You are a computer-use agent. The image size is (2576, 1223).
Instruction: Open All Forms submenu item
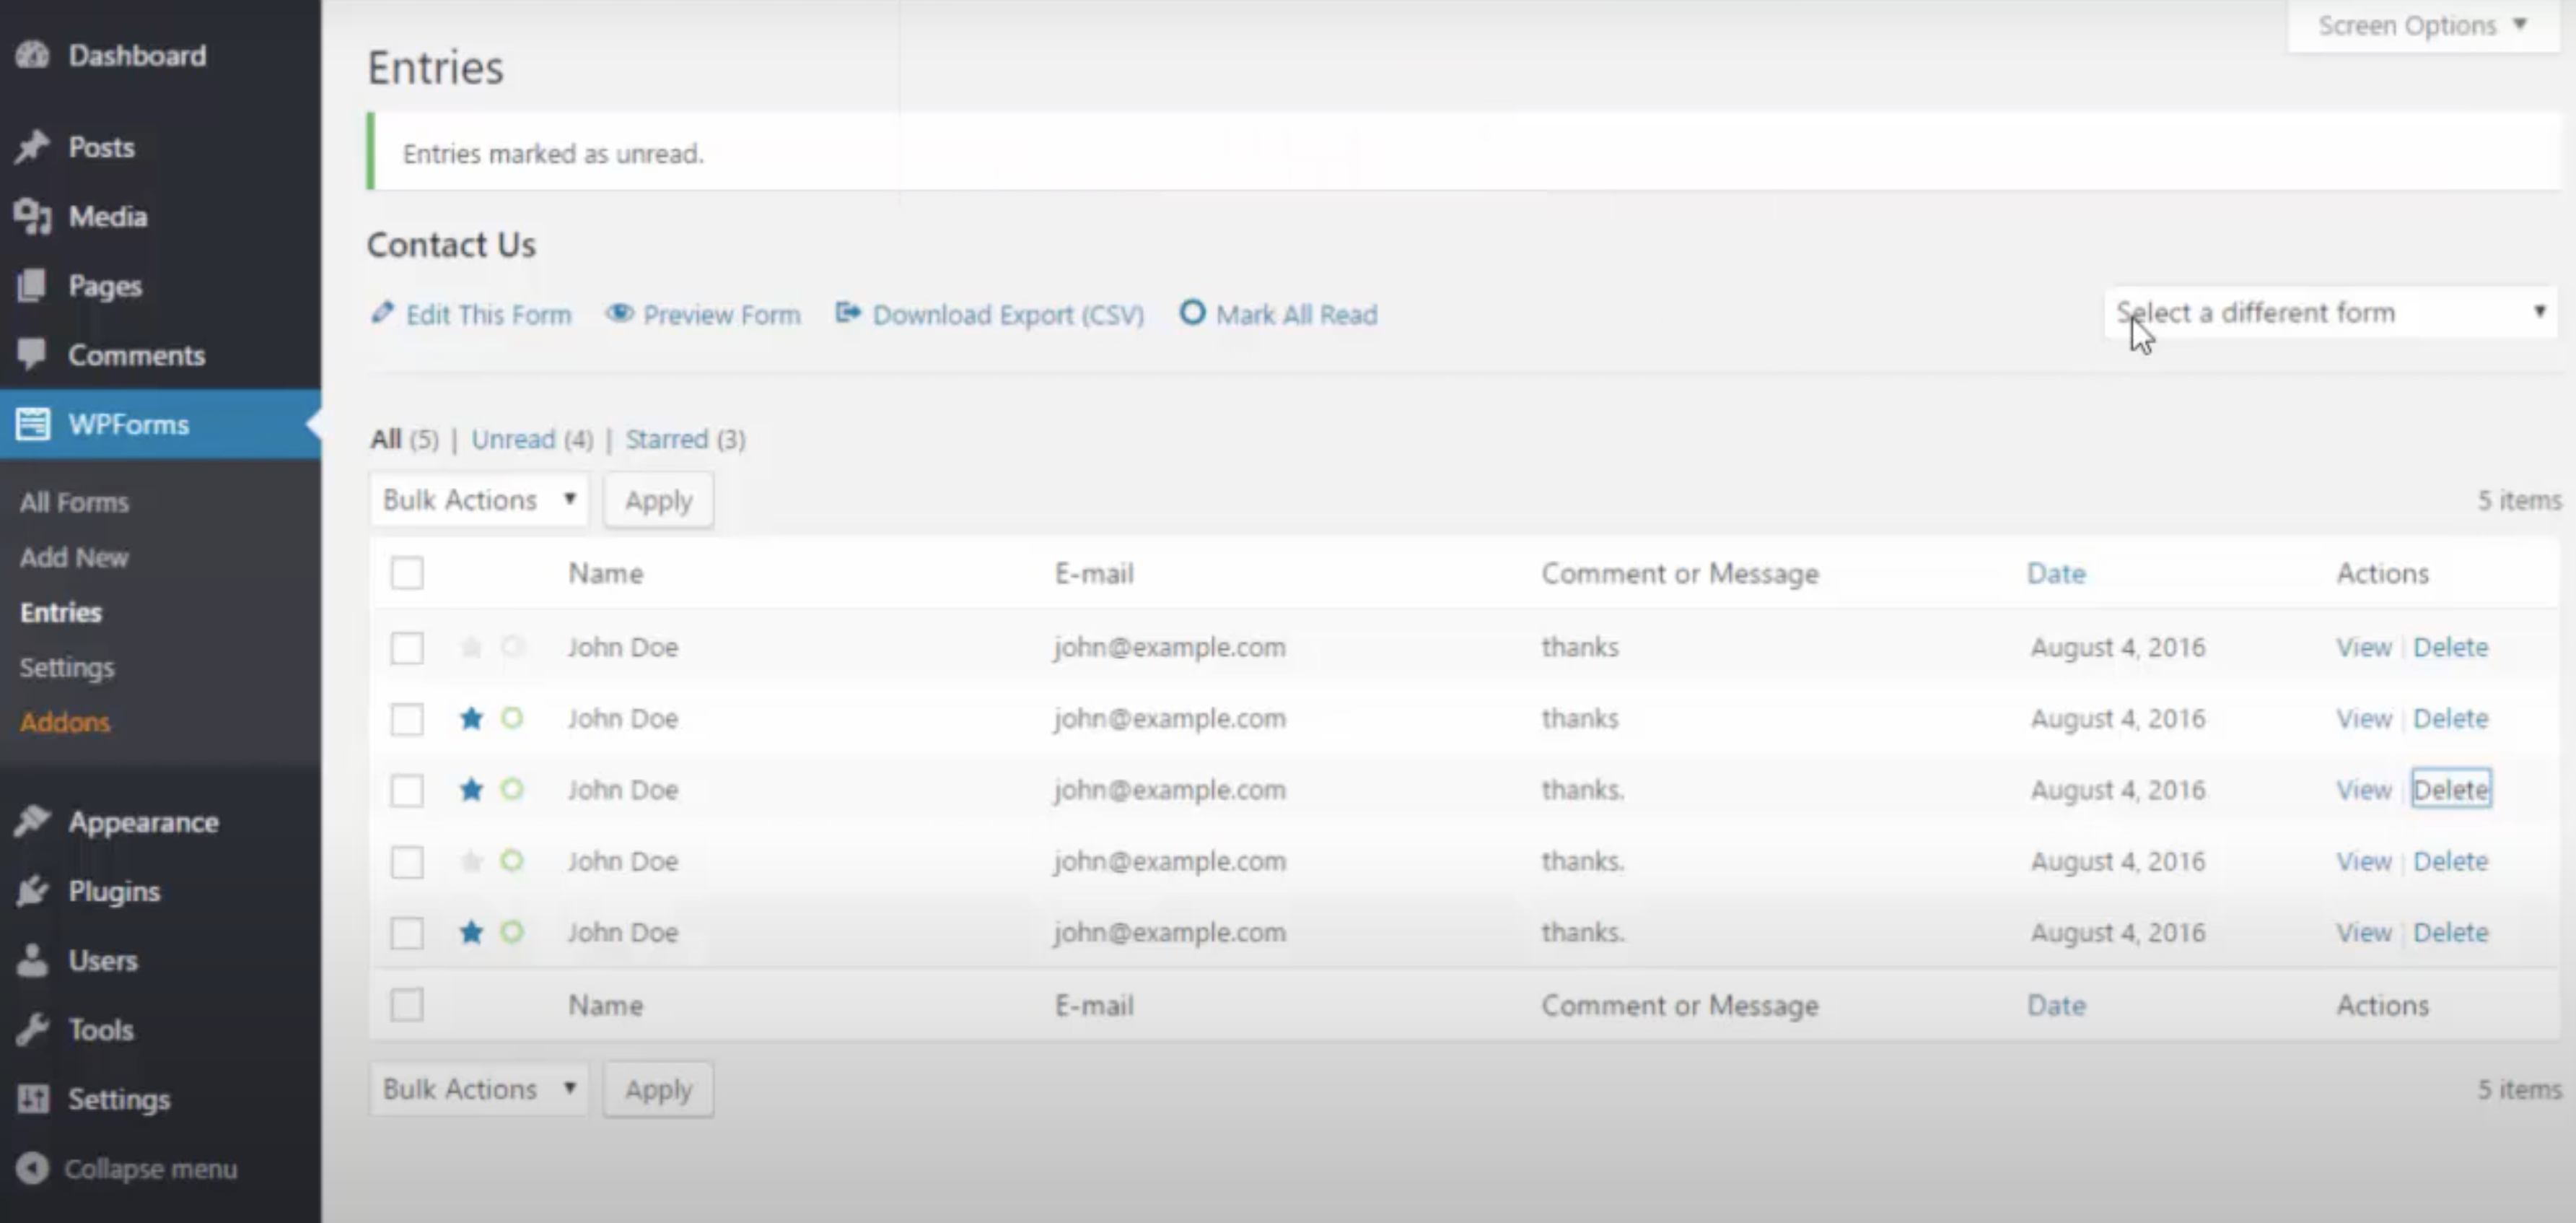tap(74, 502)
